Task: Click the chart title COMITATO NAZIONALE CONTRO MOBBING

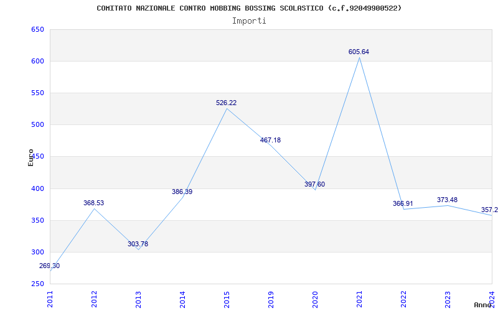Action: [x=249, y=8]
